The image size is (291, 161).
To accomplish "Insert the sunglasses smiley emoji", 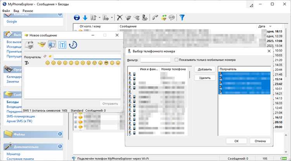I will pyautogui.click(x=106, y=63).
